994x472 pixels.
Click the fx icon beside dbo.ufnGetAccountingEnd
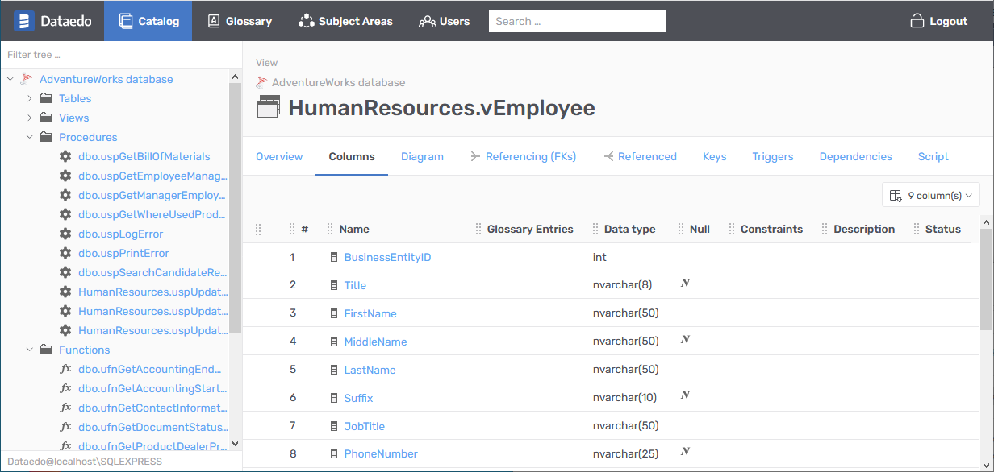[x=65, y=369]
